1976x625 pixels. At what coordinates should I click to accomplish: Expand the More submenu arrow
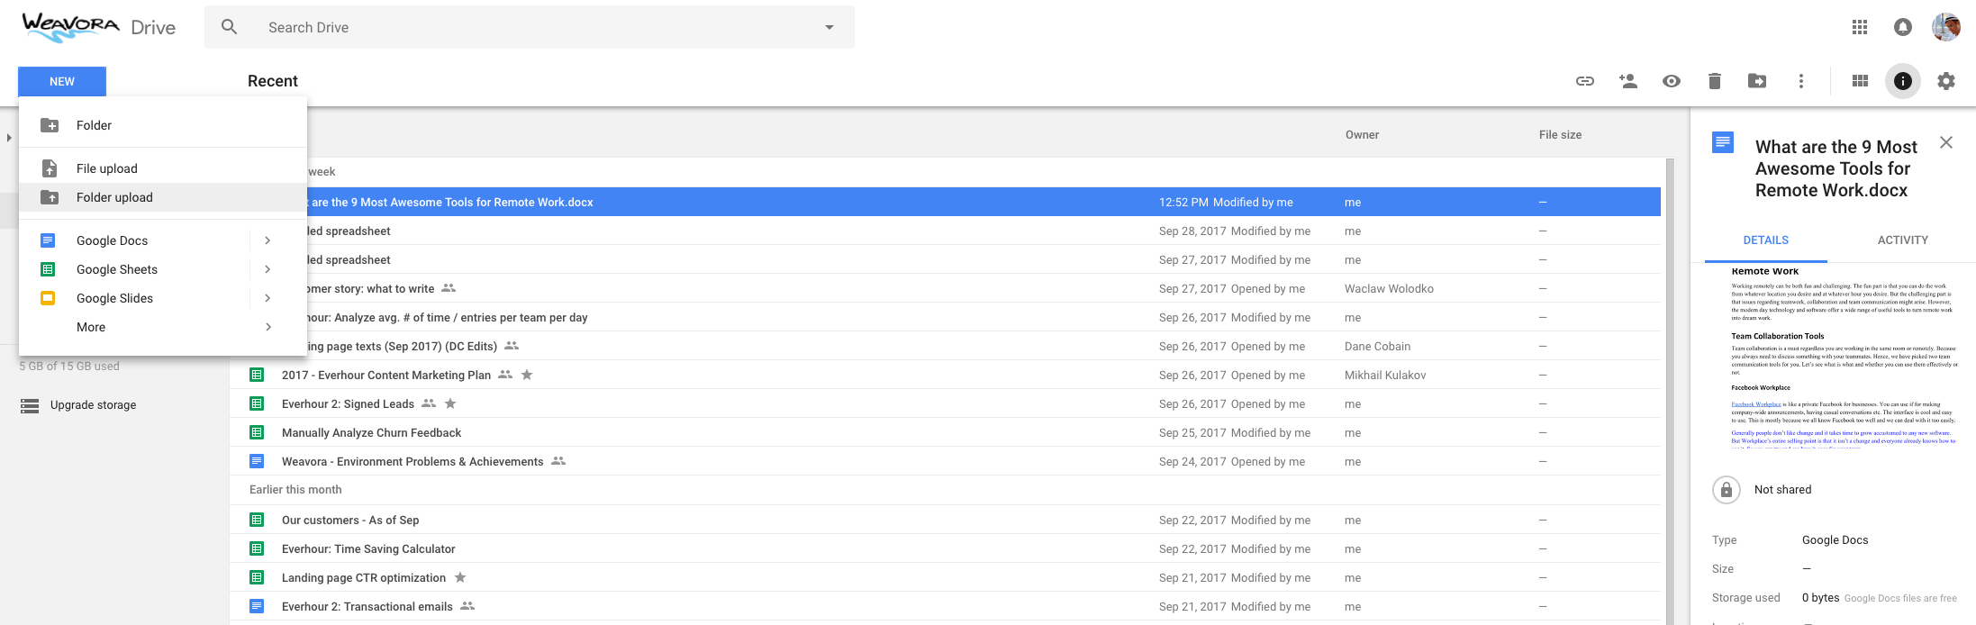tap(267, 327)
